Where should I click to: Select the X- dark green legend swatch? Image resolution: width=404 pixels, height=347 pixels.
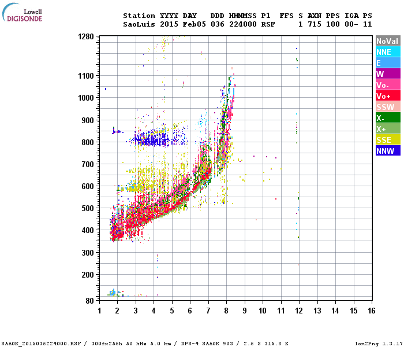click(388, 118)
